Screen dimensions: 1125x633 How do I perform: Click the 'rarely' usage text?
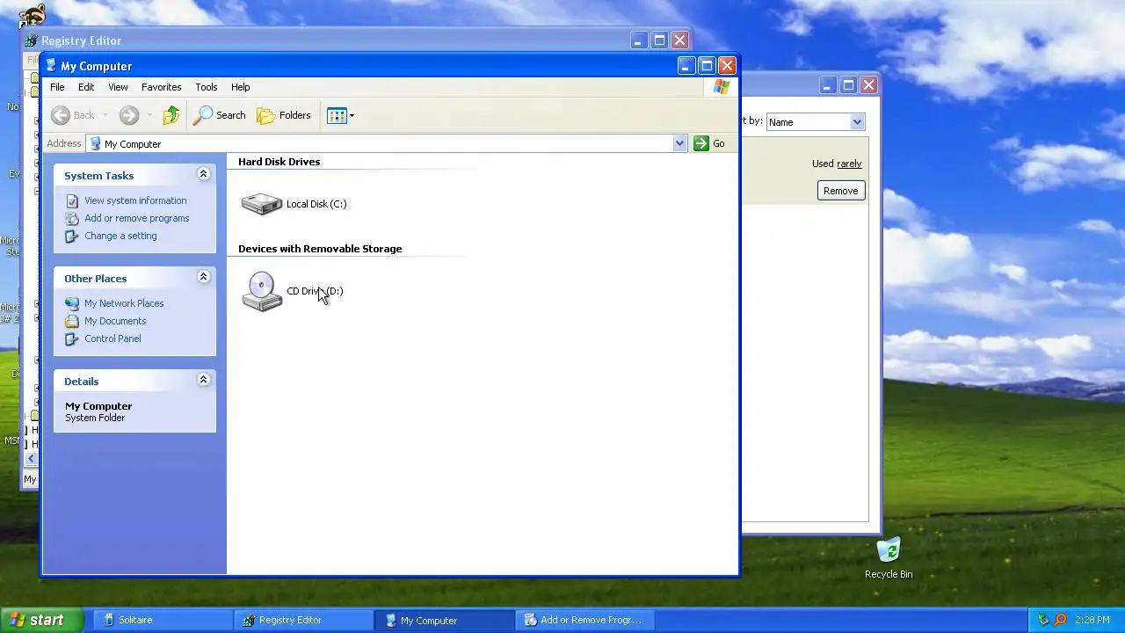pyautogui.click(x=849, y=164)
